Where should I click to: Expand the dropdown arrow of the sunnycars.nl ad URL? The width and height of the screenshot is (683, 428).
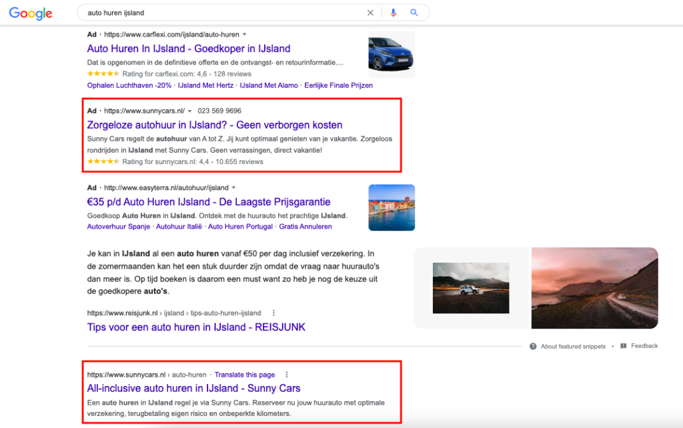pos(189,111)
